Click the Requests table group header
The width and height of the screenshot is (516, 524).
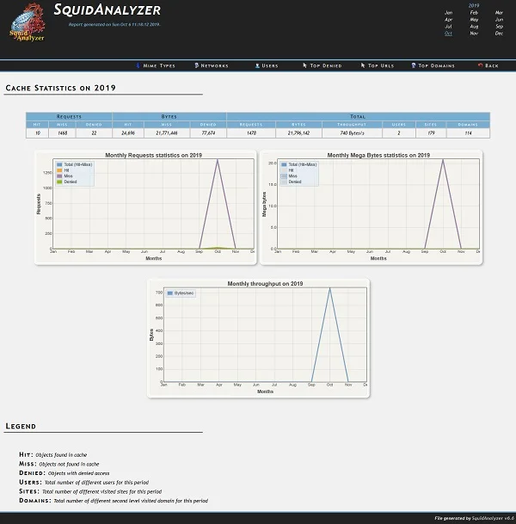pyautogui.click(x=69, y=116)
